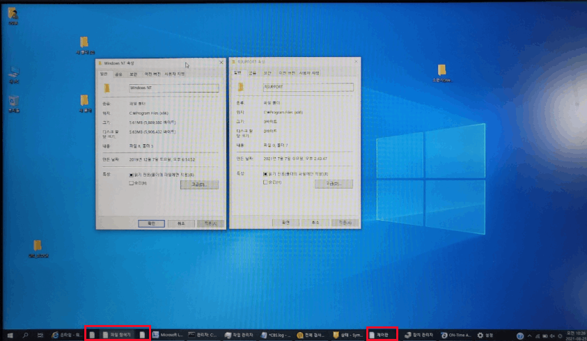This screenshot has height=341, width=587.
Task: Click the 2019년 12월 7일 creation date text
Action: [162, 159]
